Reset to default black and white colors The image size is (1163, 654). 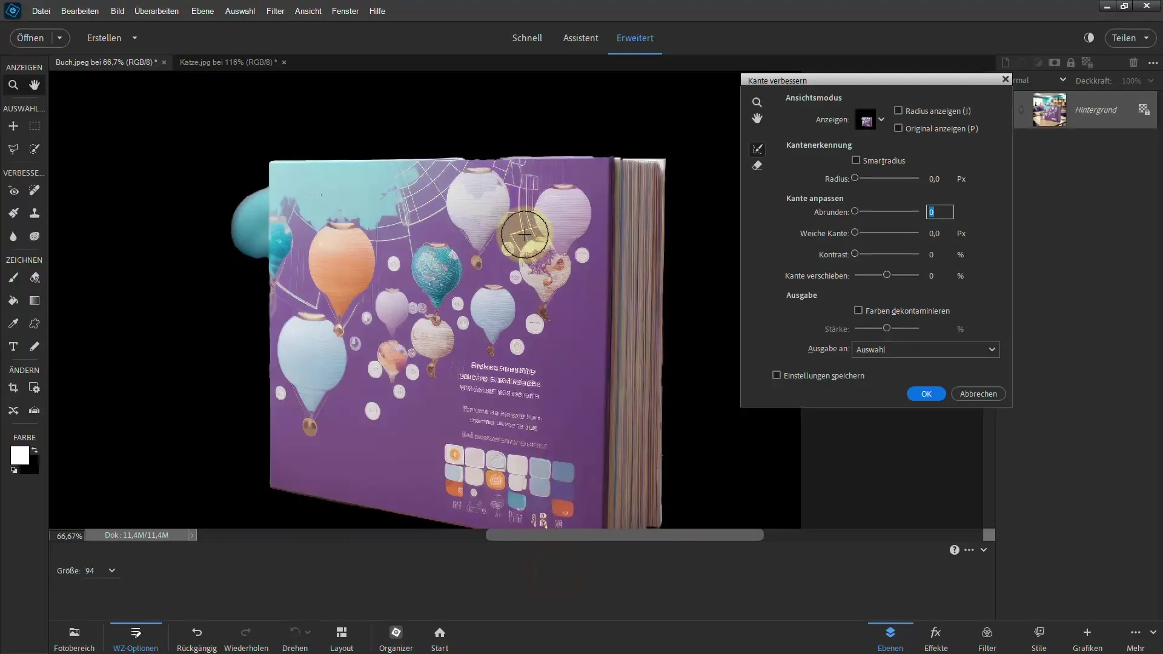(14, 470)
